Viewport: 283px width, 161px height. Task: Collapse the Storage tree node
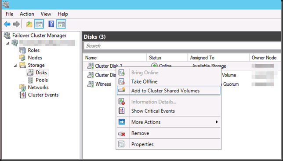click(x=15, y=66)
